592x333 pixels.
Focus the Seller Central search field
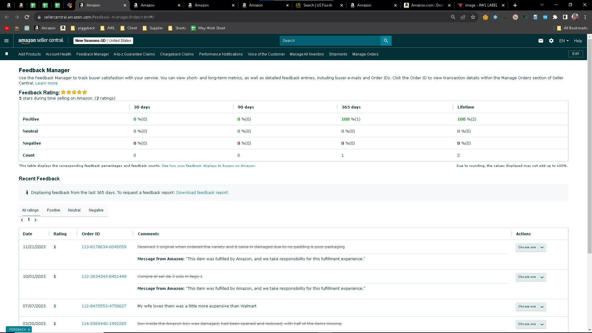pos(330,41)
